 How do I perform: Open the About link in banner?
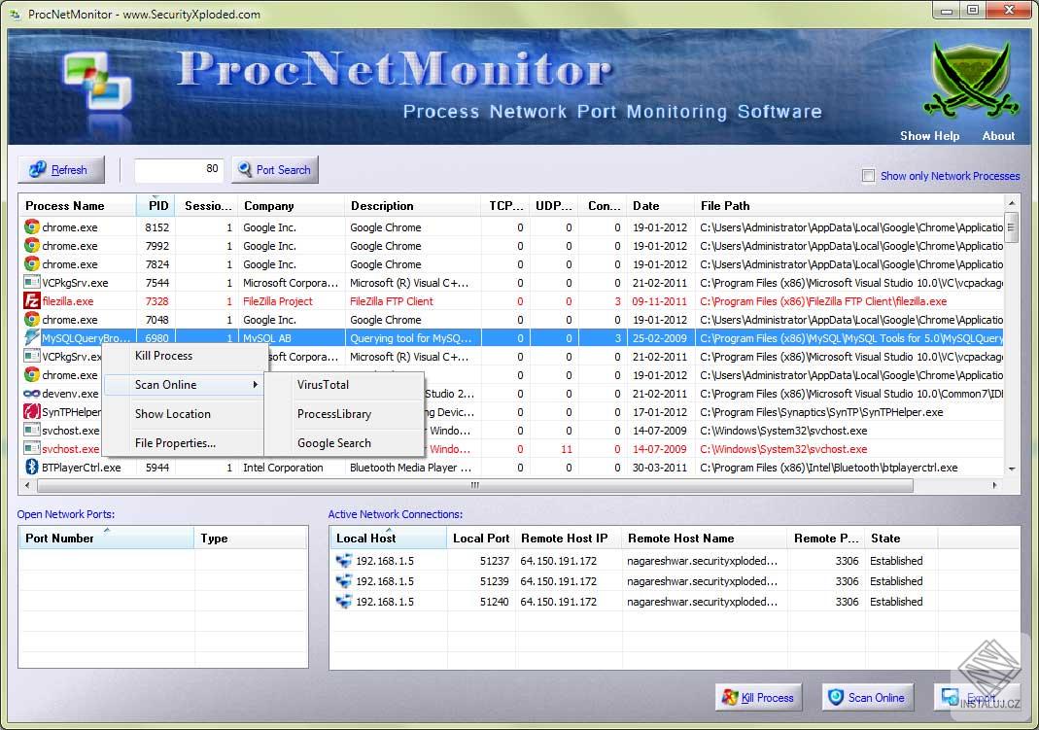pyautogui.click(x=998, y=136)
